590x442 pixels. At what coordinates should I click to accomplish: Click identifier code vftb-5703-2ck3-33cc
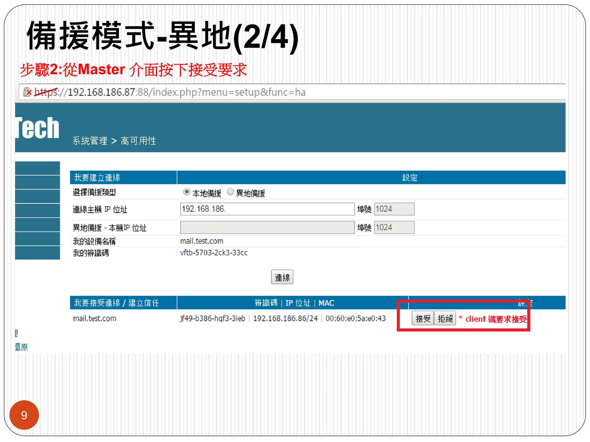(x=214, y=253)
